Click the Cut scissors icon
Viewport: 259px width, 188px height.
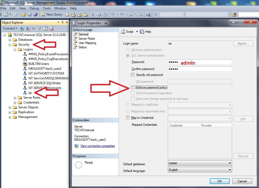(93, 14)
